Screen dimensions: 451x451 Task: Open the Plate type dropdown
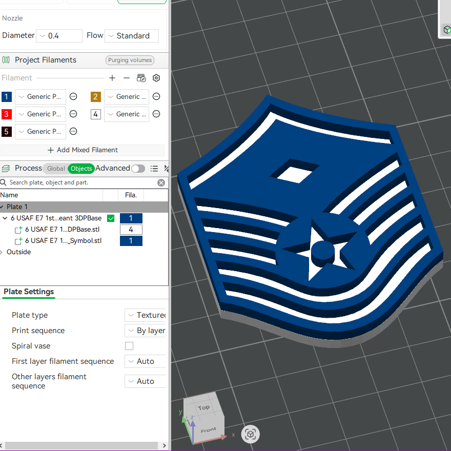click(x=145, y=315)
